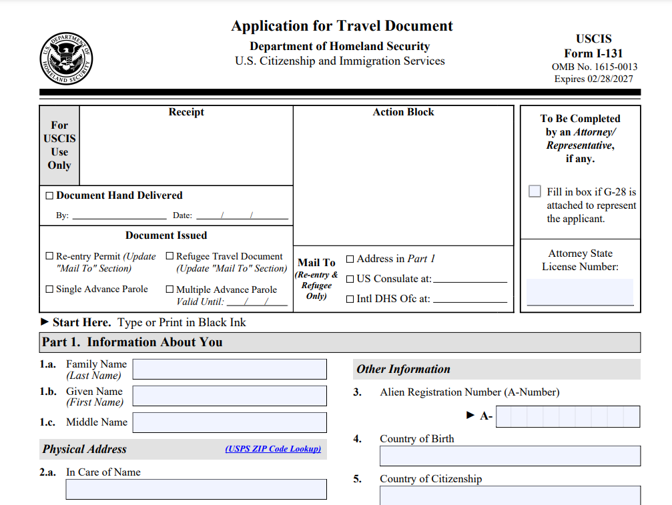672x505 pixels.
Task: Click the Valid Until date line
Action: tap(257, 302)
